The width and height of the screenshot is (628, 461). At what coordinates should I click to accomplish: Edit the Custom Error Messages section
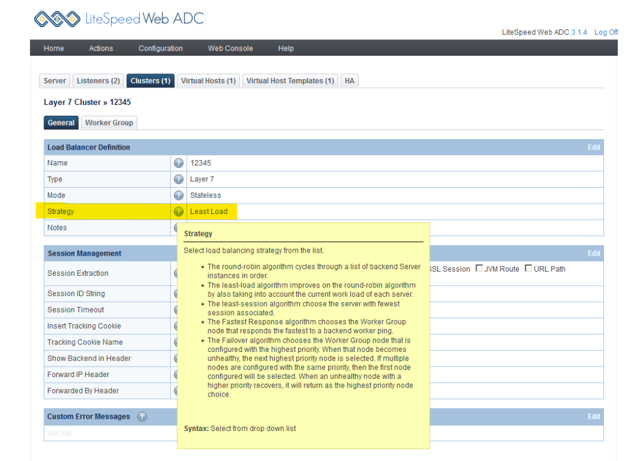tap(594, 417)
